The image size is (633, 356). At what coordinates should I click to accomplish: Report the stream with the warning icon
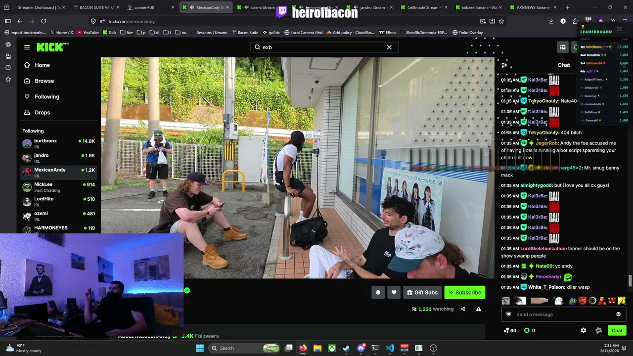(x=478, y=309)
